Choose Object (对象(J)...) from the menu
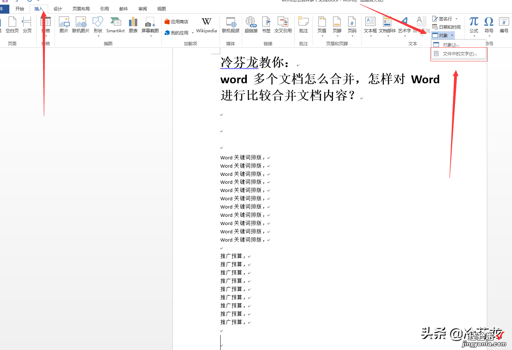Viewport: 512px width, 350px height. (458, 45)
